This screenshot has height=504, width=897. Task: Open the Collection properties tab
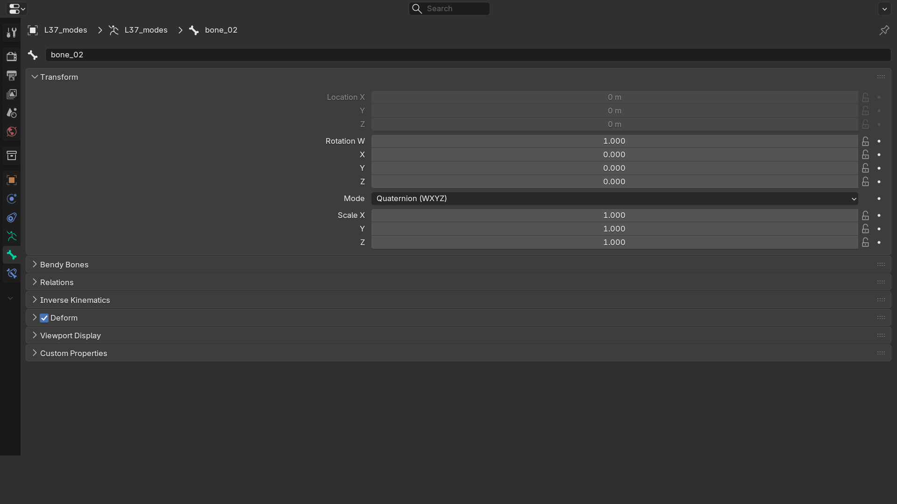pos(11,155)
